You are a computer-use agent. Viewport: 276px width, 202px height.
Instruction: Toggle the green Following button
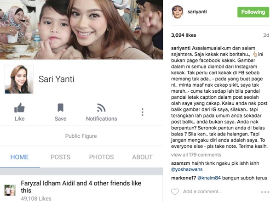pos(253,12)
